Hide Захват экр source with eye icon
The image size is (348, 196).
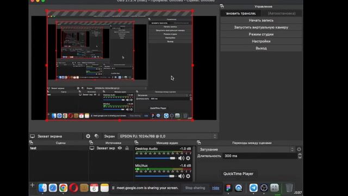point(120,148)
